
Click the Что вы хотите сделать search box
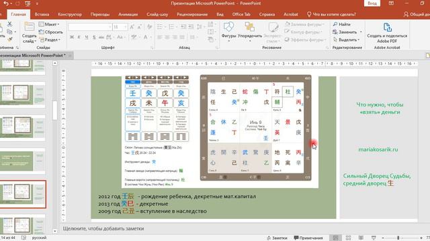[331, 14]
